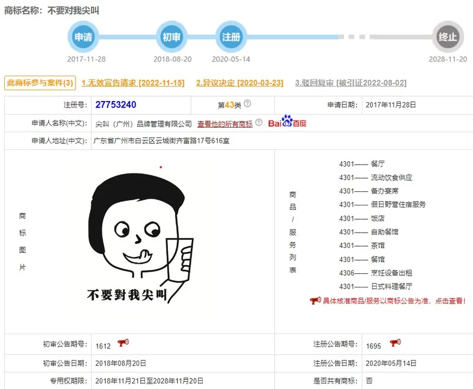Select the 商标名称：不要对我尖叫 heading
The width and height of the screenshot is (473, 389).
tap(51, 11)
